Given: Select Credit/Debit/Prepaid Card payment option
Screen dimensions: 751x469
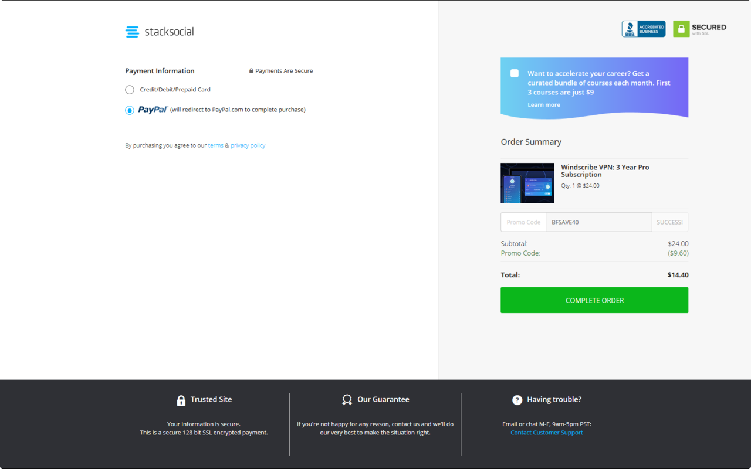Looking at the screenshot, I should pyautogui.click(x=130, y=90).
